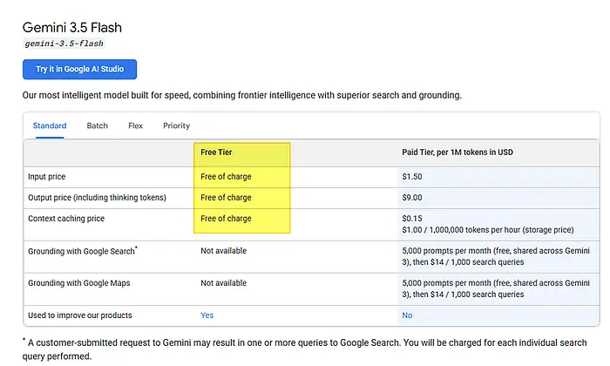Click the Try it in Google AI Studio button
Viewport: 610px width, 366px height.
pyautogui.click(x=80, y=69)
